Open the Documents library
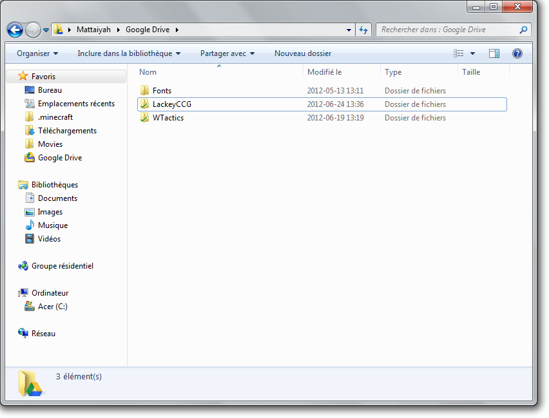This screenshot has height=418, width=549. pos(57,198)
